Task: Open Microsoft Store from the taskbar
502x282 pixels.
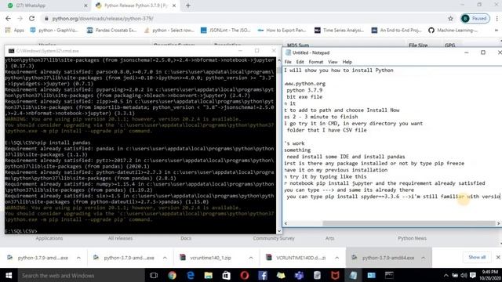Action: [x=227, y=275]
